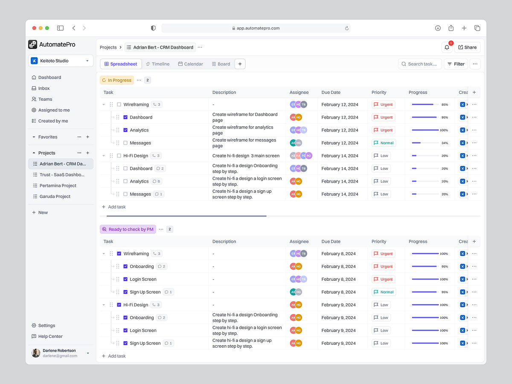Click the Share button

tap(468, 47)
